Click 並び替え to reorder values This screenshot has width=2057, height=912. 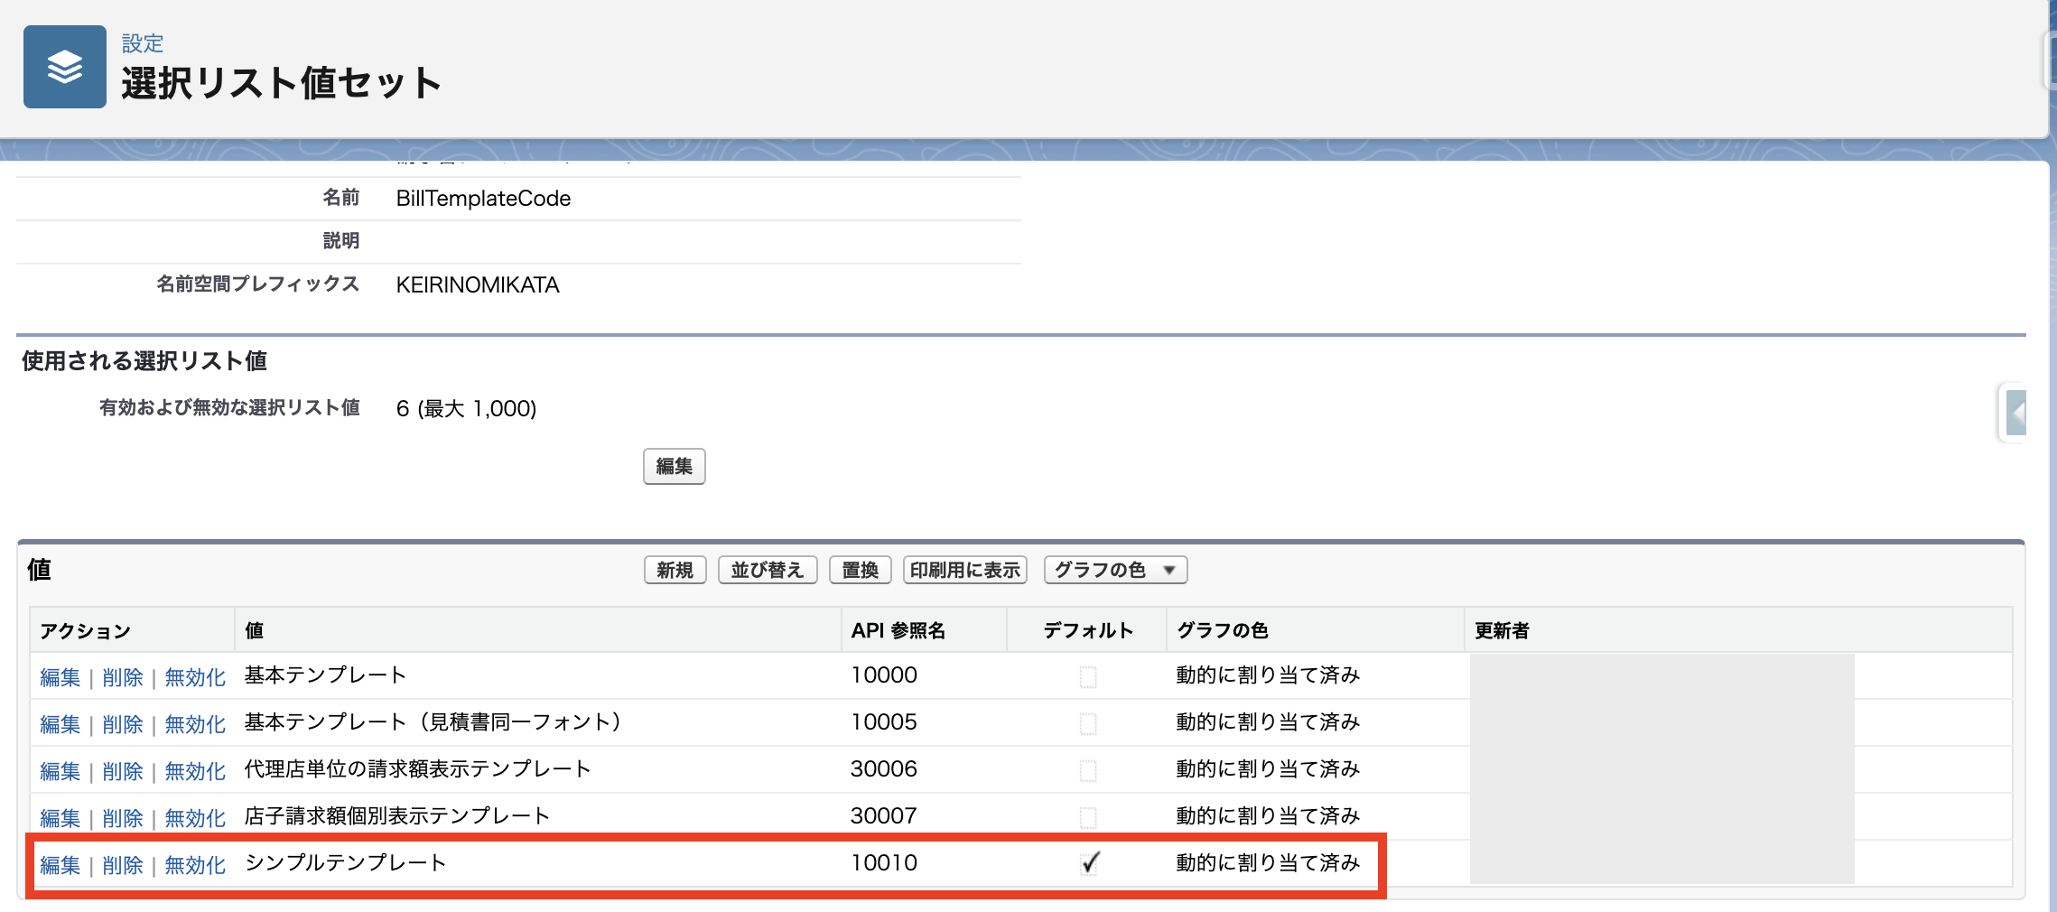(x=767, y=570)
